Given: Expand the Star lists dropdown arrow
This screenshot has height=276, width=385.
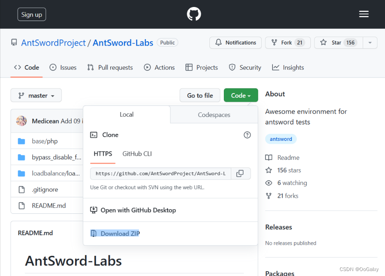Looking at the screenshot, I should [370, 43].
